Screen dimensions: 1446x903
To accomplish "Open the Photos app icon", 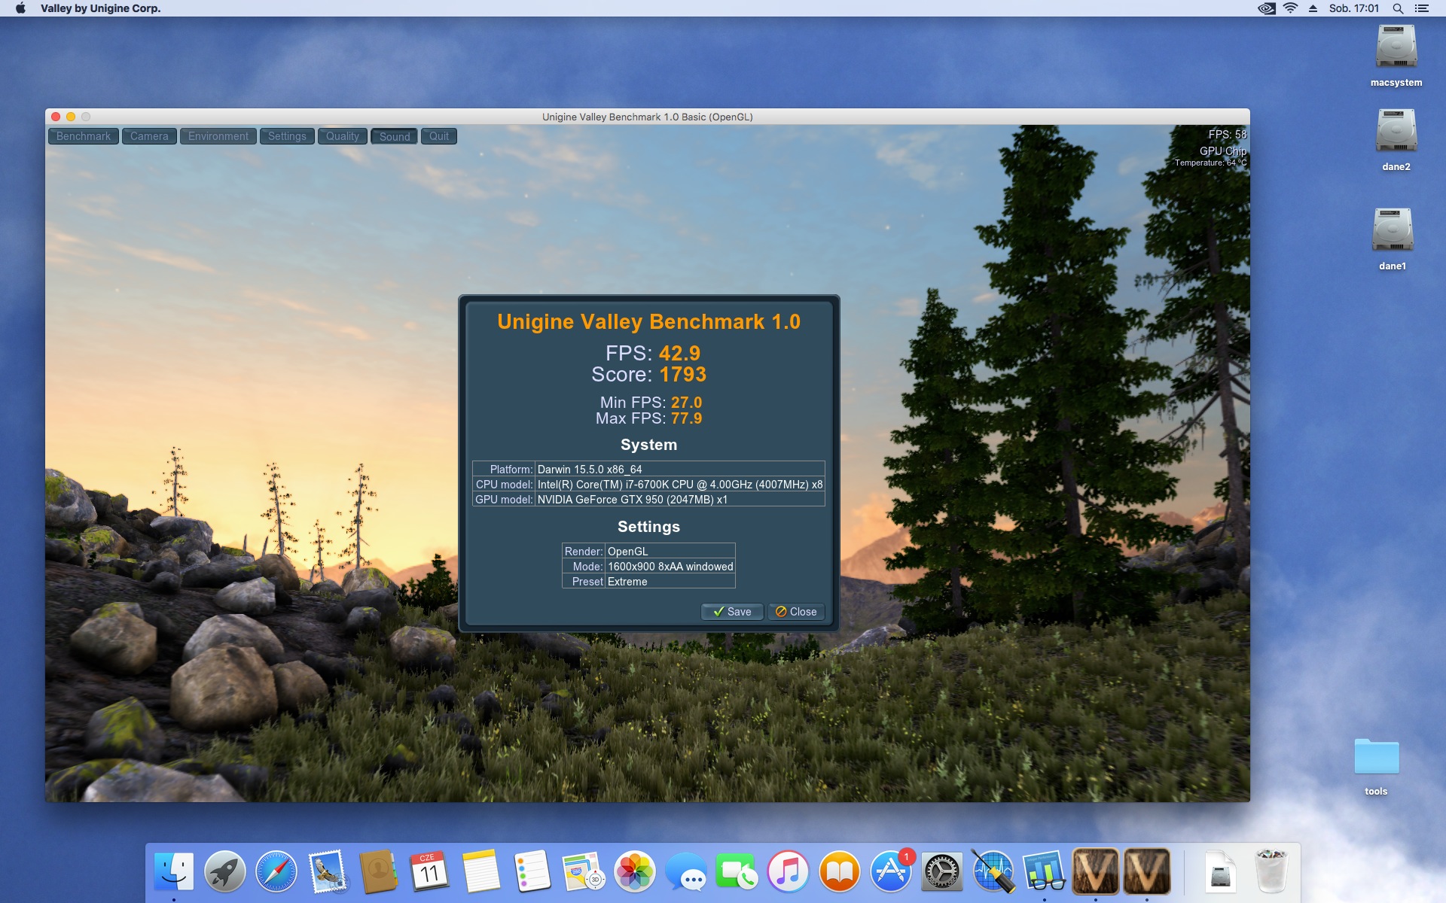I will point(635,871).
